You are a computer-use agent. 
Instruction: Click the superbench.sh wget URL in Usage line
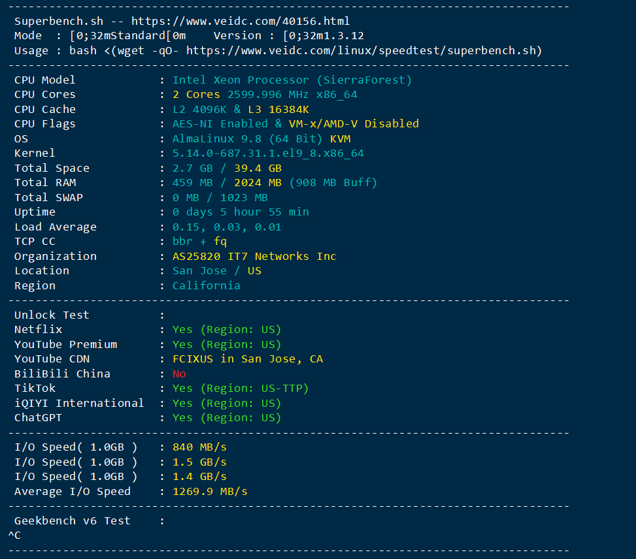[364, 51]
